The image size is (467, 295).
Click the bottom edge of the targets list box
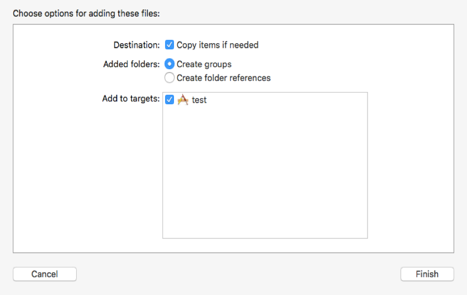[265, 238]
